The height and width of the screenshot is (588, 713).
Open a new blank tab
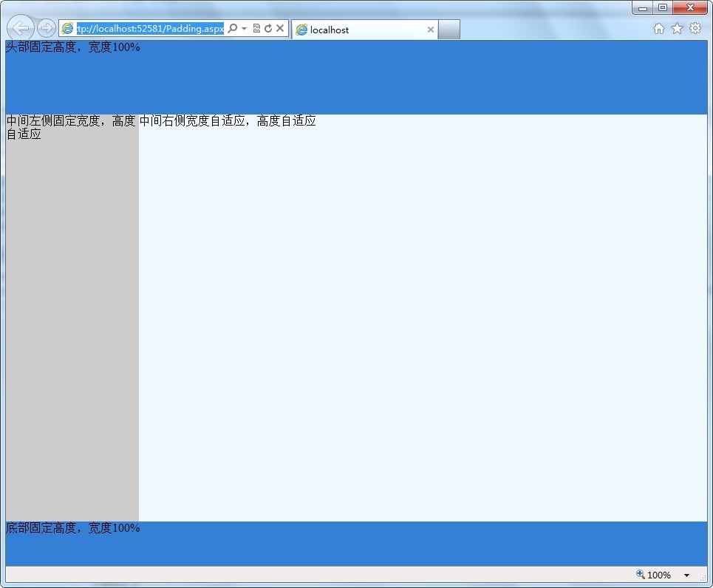click(448, 30)
